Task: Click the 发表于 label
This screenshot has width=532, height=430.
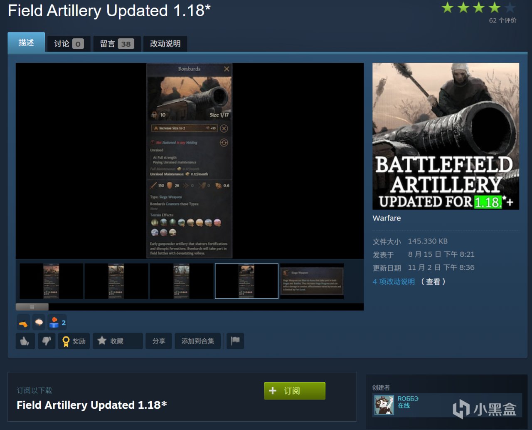Action: 383,255
